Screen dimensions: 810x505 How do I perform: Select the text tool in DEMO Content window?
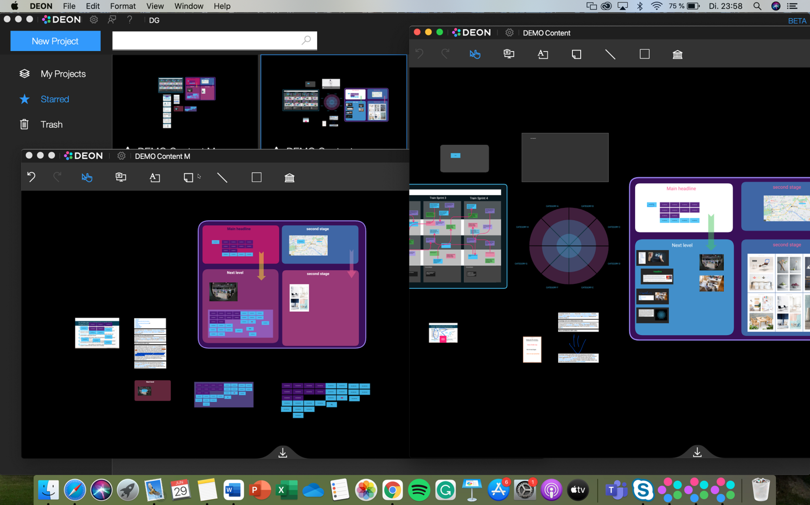543,54
